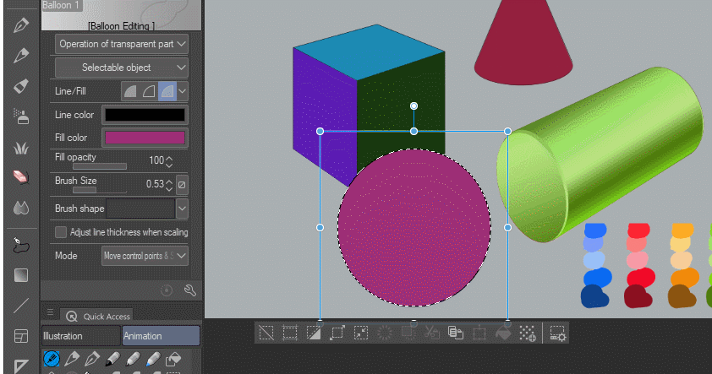
Task: Select the Figure line tool
Action: 21,306
